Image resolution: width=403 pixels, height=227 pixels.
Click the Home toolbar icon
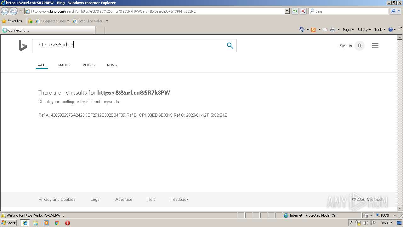coord(302,30)
